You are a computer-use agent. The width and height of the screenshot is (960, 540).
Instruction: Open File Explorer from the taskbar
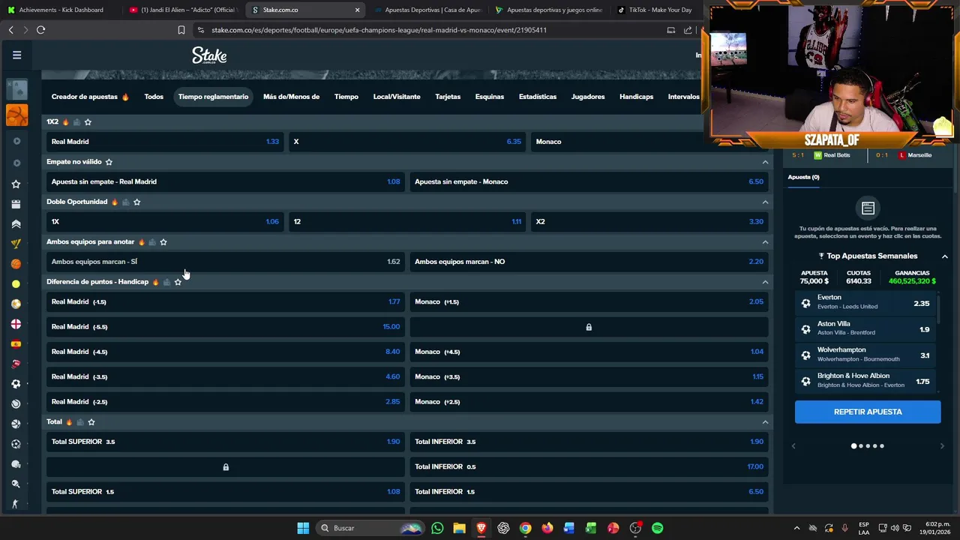point(459,528)
